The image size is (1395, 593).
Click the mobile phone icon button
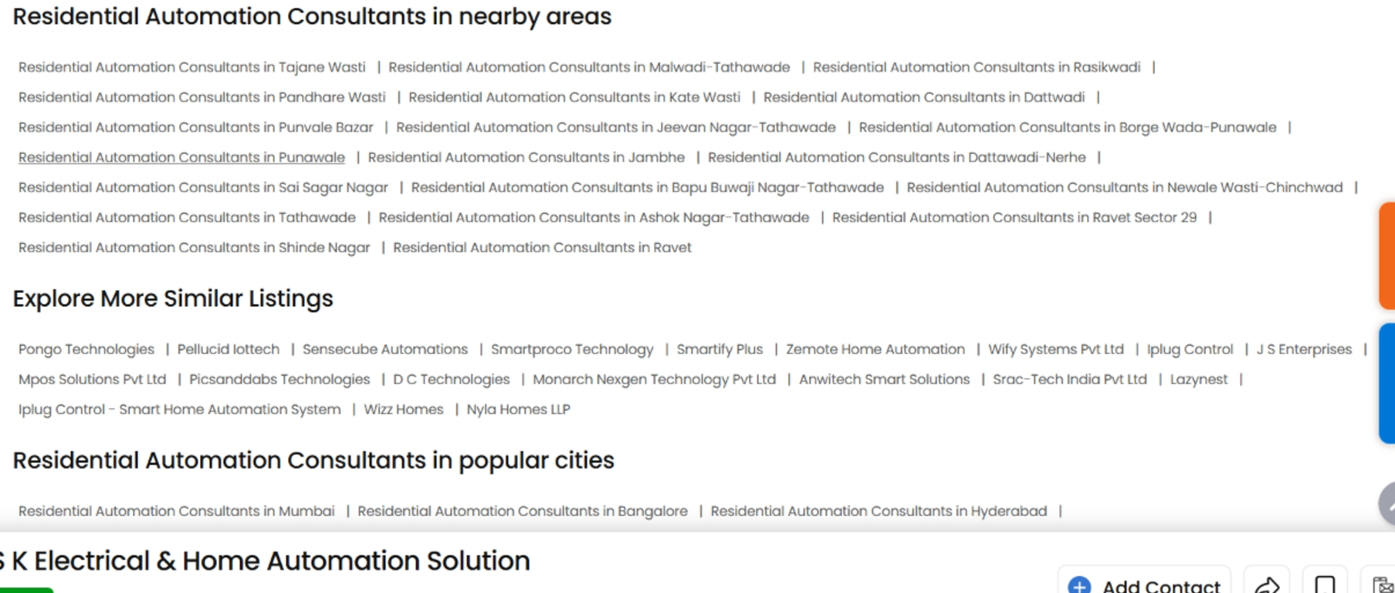tap(1325, 585)
